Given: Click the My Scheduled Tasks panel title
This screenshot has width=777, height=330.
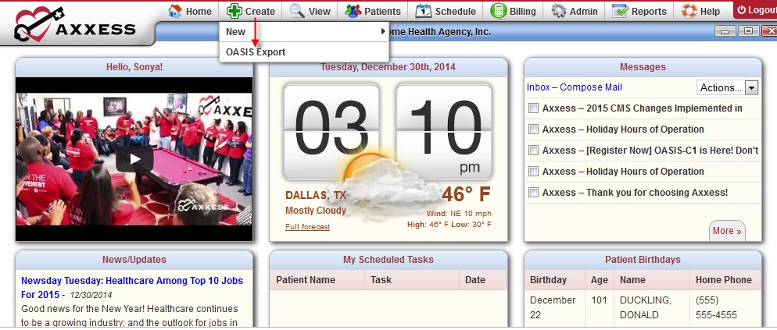Looking at the screenshot, I should tap(388, 260).
